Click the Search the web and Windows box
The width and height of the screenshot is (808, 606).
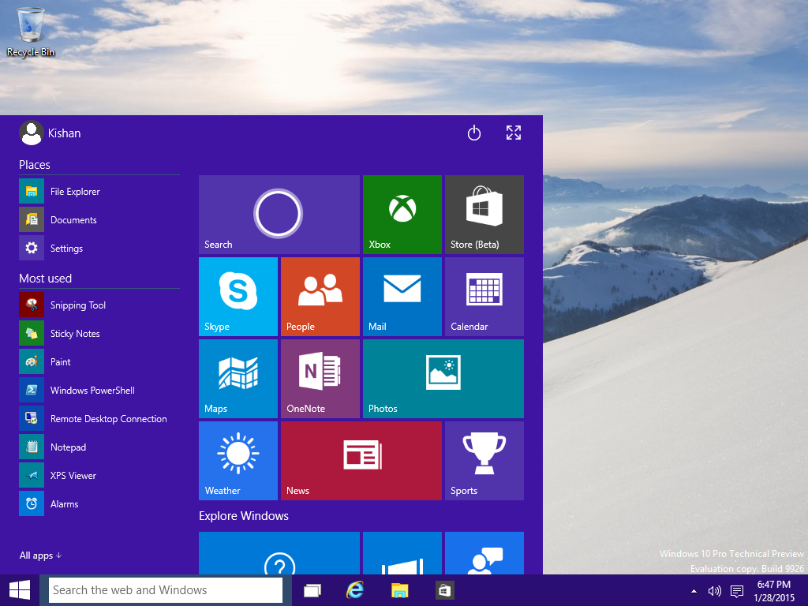(166, 590)
